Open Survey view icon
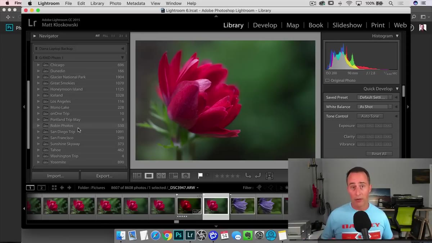 pyautogui.click(x=174, y=176)
